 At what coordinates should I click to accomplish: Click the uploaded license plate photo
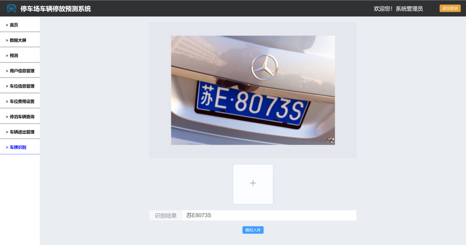[x=253, y=90]
